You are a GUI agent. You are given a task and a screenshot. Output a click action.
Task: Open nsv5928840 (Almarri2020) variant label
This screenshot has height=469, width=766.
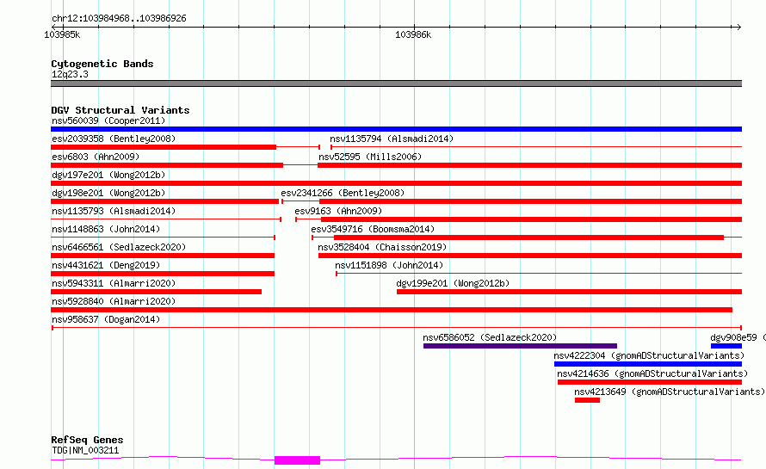(x=114, y=301)
